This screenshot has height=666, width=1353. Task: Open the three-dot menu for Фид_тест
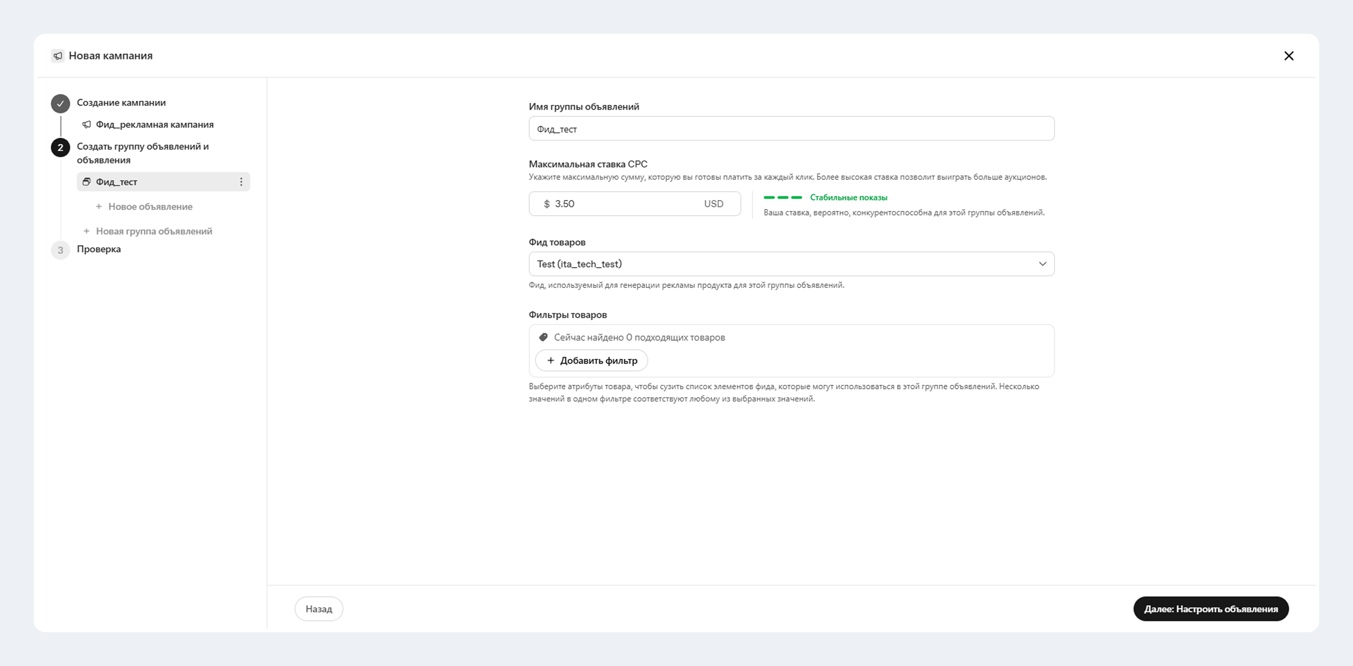tap(241, 182)
